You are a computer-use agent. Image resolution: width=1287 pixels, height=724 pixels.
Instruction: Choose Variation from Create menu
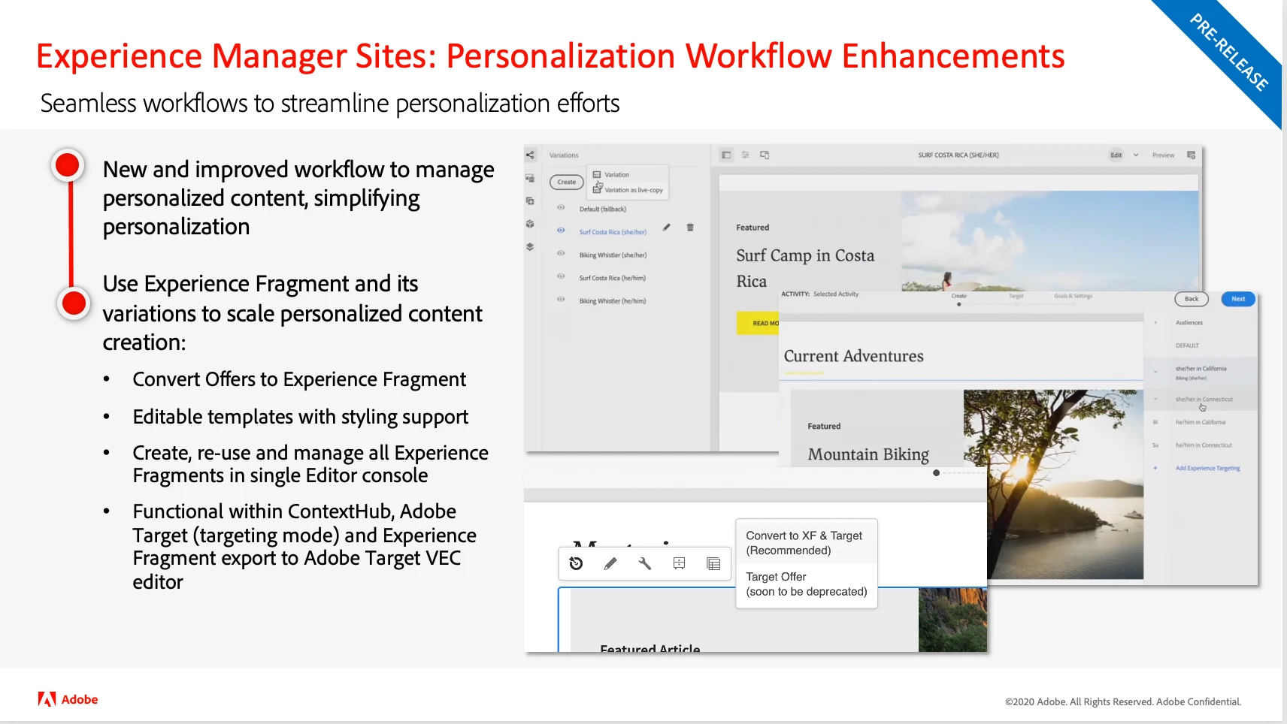(x=627, y=174)
